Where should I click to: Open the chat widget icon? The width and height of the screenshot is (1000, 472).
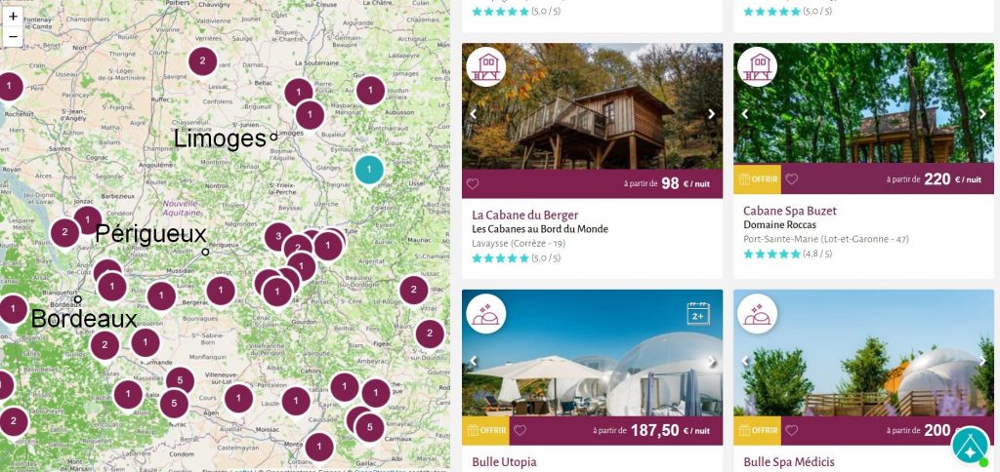tap(970, 446)
